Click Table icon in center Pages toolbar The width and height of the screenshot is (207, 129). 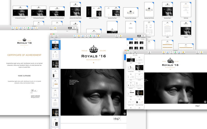(x=79, y=36)
